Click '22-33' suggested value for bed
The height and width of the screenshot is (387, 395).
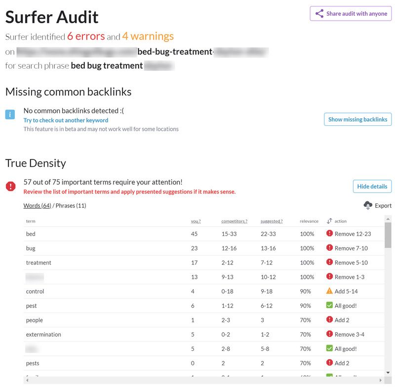click(x=268, y=234)
